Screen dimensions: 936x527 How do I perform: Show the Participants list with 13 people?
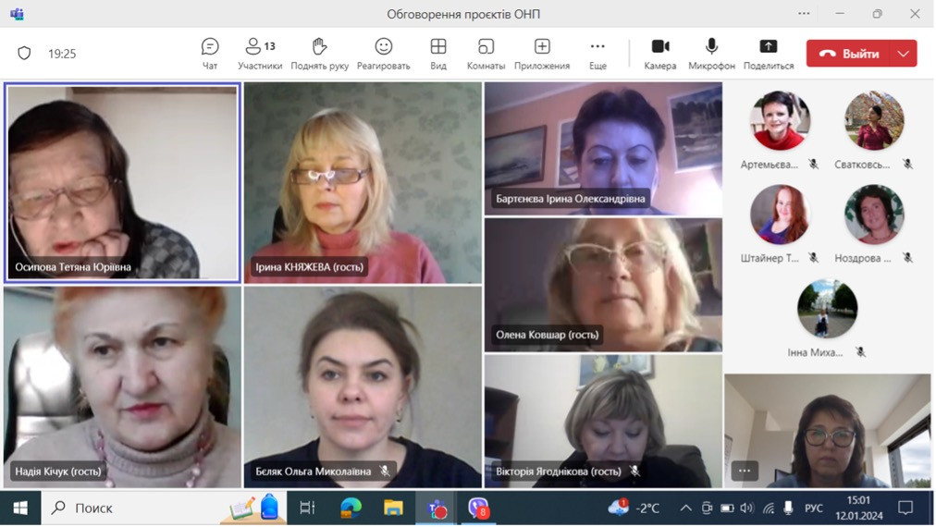click(x=260, y=54)
